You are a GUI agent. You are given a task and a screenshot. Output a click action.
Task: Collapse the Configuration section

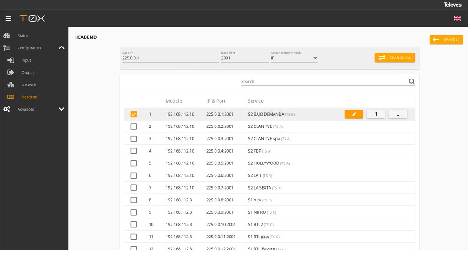[x=61, y=48]
